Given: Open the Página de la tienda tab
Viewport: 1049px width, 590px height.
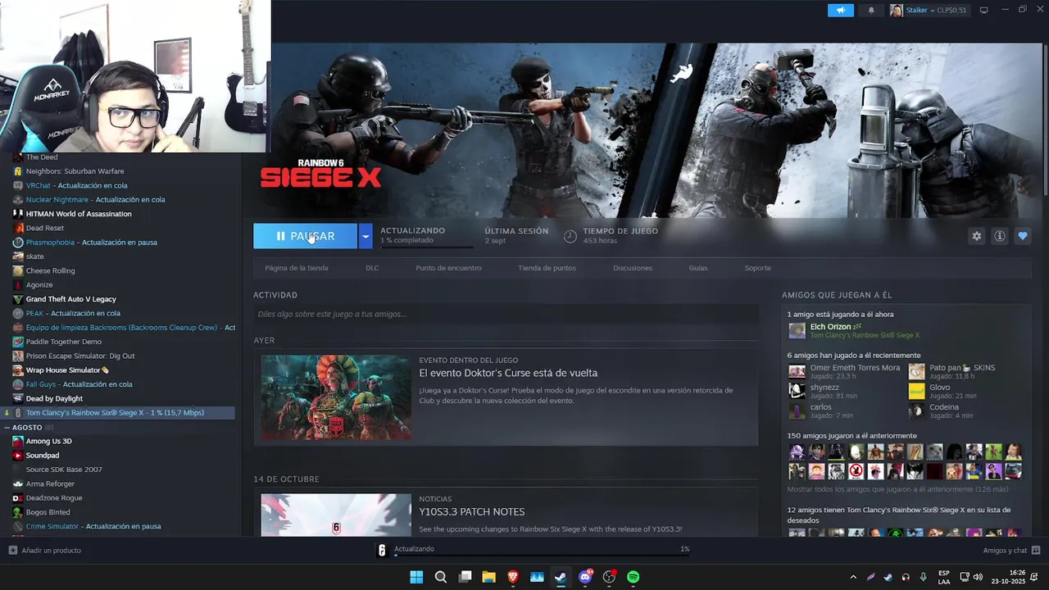Looking at the screenshot, I should click(297, 268).
